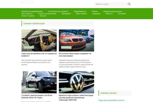This screenshot has height=102, width=153.
Task: Open article Автосалоны Краснодара title
Action: tap(75, 55)
